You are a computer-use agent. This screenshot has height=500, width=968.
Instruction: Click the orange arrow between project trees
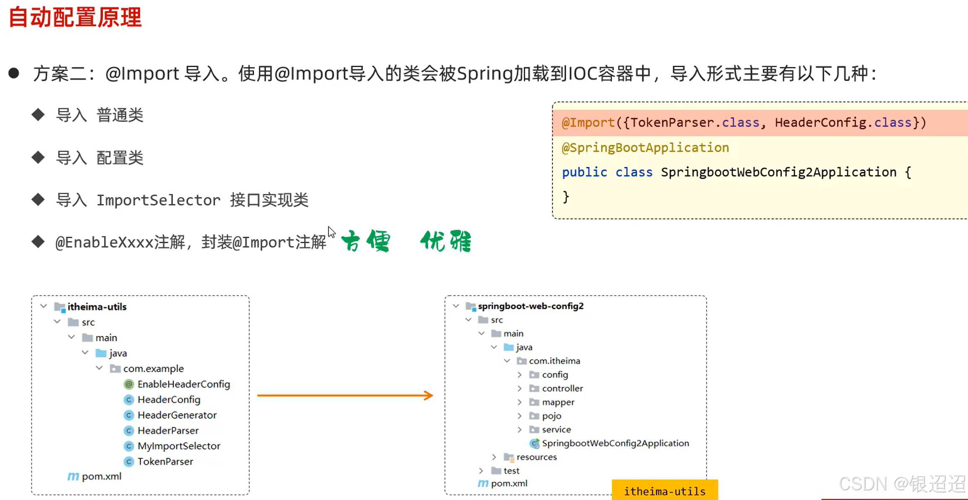coord(345,395)
